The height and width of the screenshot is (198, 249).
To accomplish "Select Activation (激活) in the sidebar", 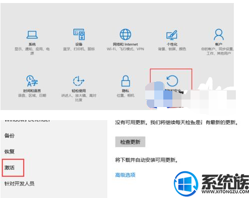I will click(x=10, y=167).
